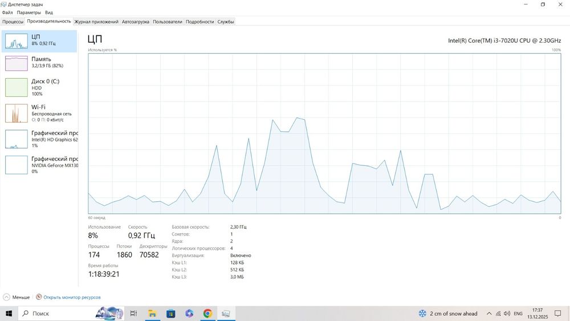Open the volume speaker tray icon
This screenshot has width=570, height=321.
point(507,314)
